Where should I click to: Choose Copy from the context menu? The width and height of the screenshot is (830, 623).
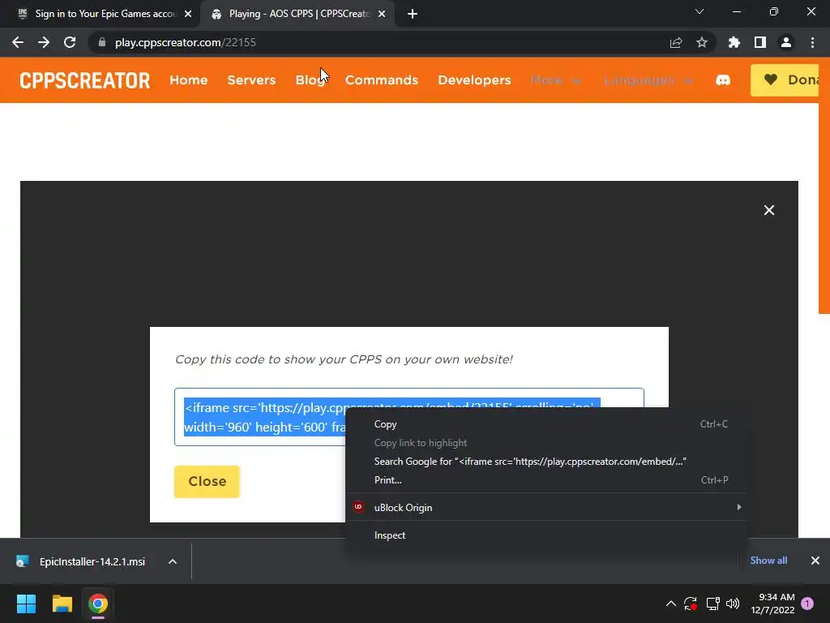545,424
